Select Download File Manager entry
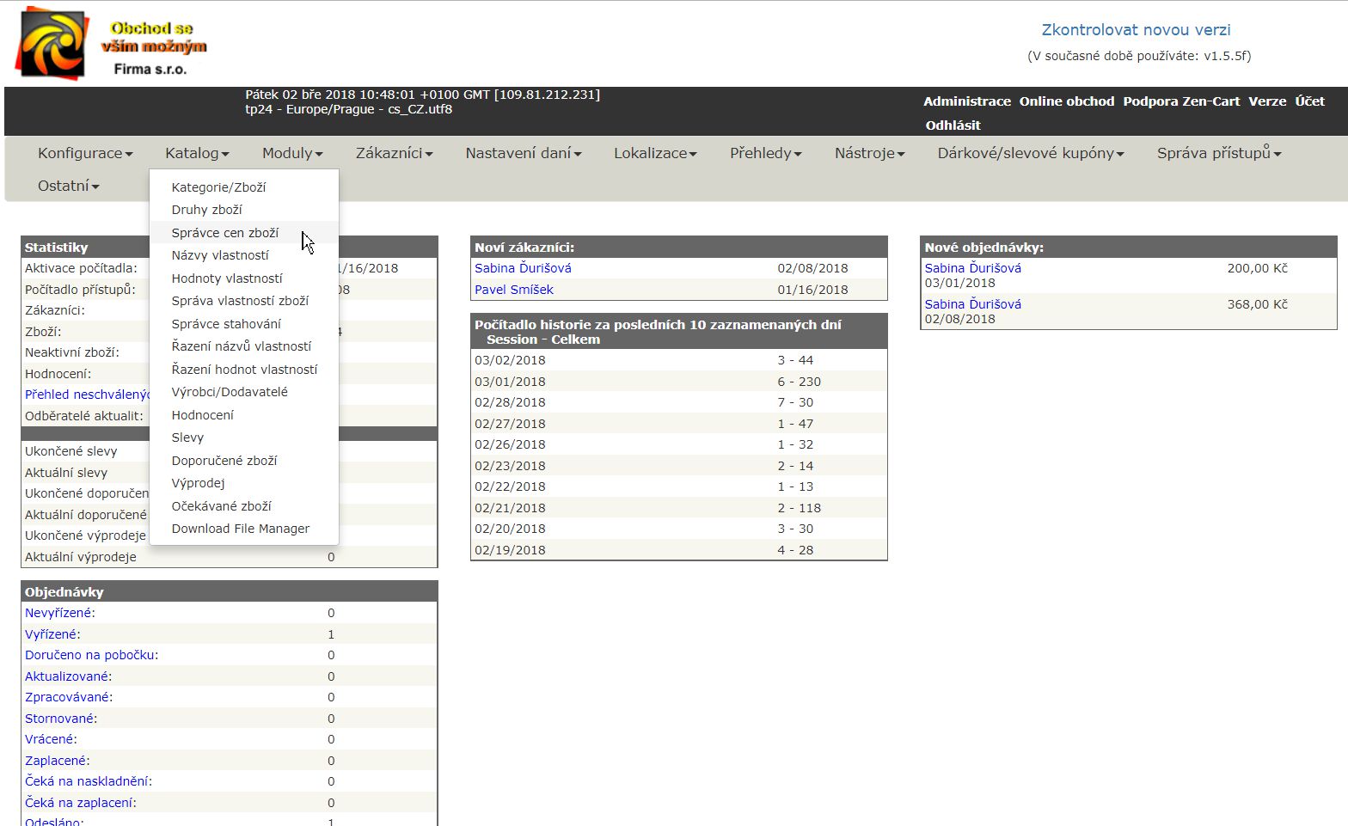Image resolution: width=1348 pixels, height=826 pixels. 240,529
